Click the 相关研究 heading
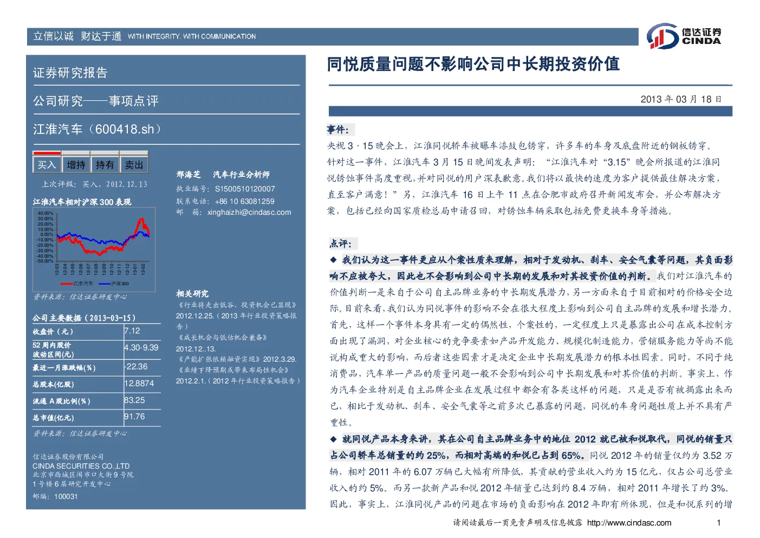 pyautogui.click(x=192, y=293)
